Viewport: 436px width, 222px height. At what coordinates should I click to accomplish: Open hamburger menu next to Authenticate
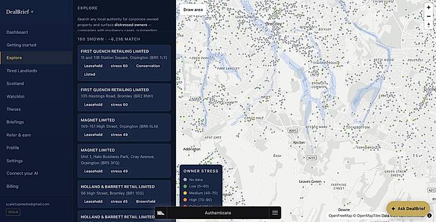pyautogui.click(x=275, y=213)
